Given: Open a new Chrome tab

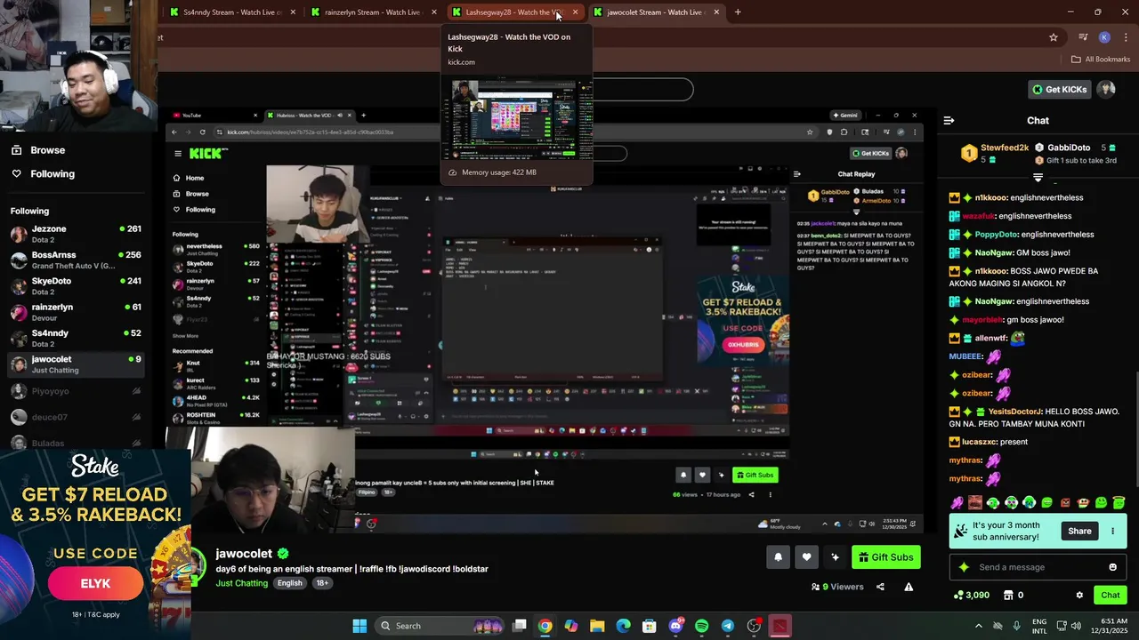Looking at the screenshot, I should click(x=738, y=12).
